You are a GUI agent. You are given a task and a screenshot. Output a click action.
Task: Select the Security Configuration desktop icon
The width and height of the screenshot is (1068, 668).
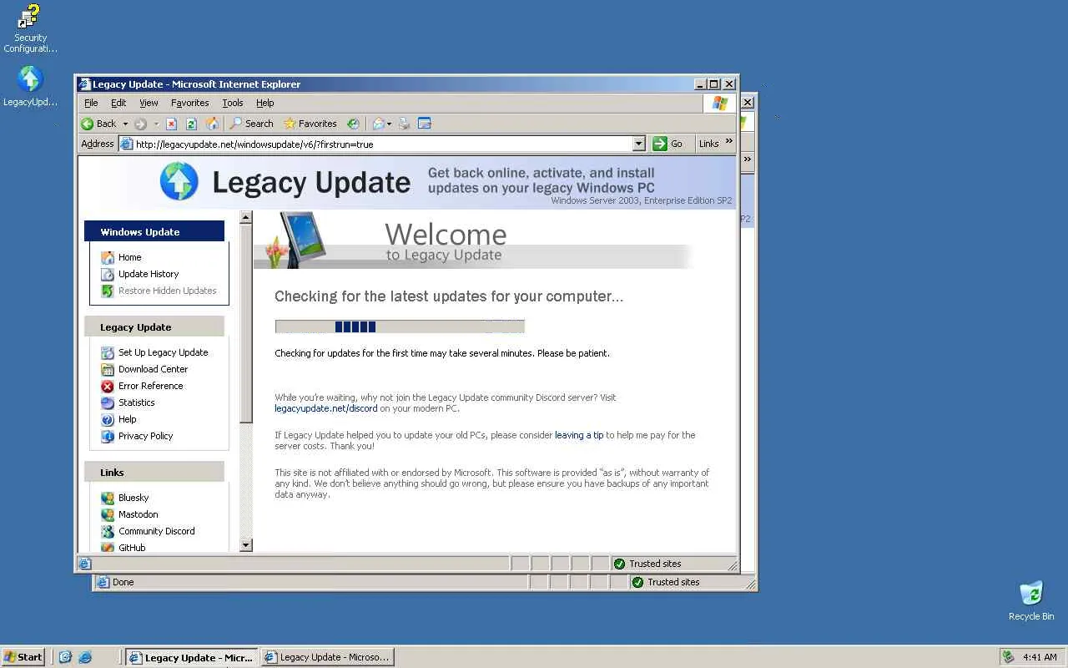tap(30, 28)
